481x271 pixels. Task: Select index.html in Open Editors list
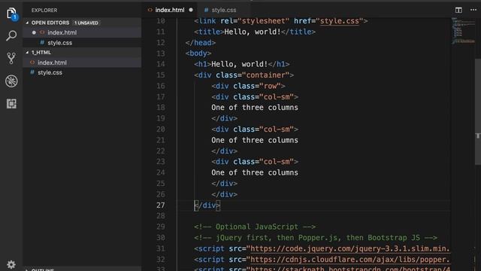point(82,32)
